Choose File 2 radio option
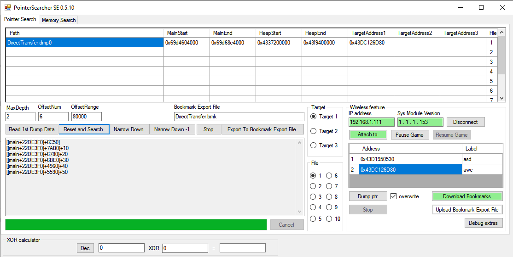The height and width of the screenshot is (257, 513). pos(313,186)
